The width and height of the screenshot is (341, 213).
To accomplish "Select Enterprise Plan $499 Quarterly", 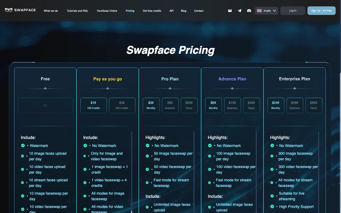I will click(295, 105).
